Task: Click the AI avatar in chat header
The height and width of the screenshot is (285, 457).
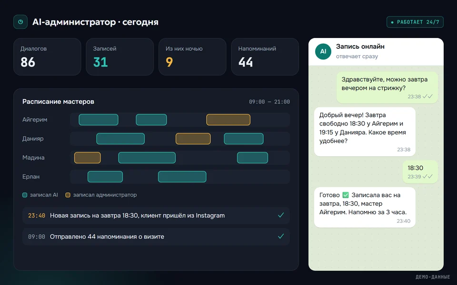Action: pos(323,51)
